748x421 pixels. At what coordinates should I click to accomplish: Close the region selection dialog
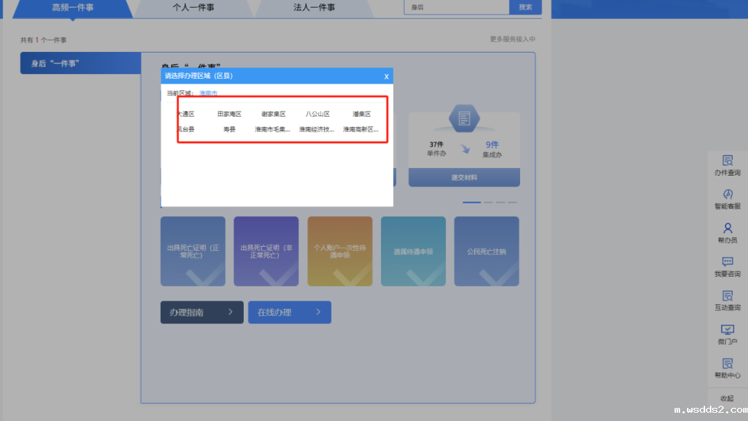[386, 76]
